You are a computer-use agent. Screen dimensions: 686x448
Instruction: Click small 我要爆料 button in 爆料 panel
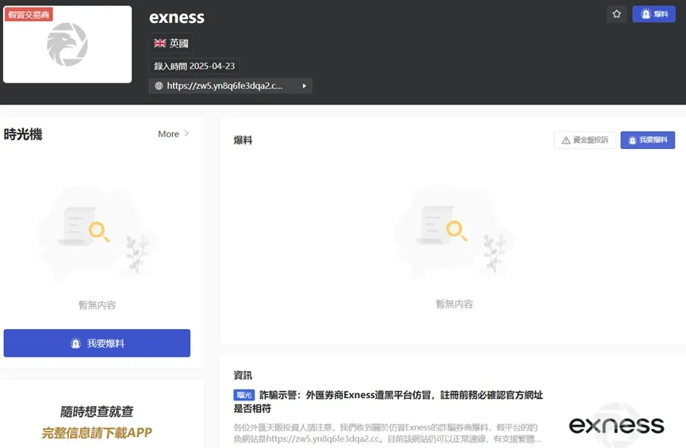[x=647, y=140]
